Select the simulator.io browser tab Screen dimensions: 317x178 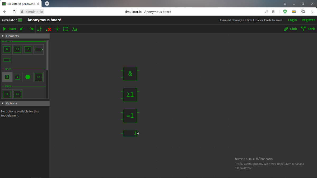(x=21, y=4)
